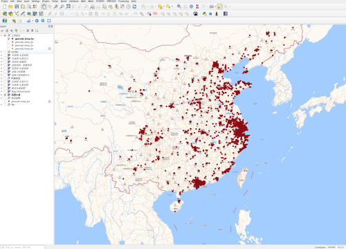Open the Processing Toolbox gear icon

(x=191, y=7)
